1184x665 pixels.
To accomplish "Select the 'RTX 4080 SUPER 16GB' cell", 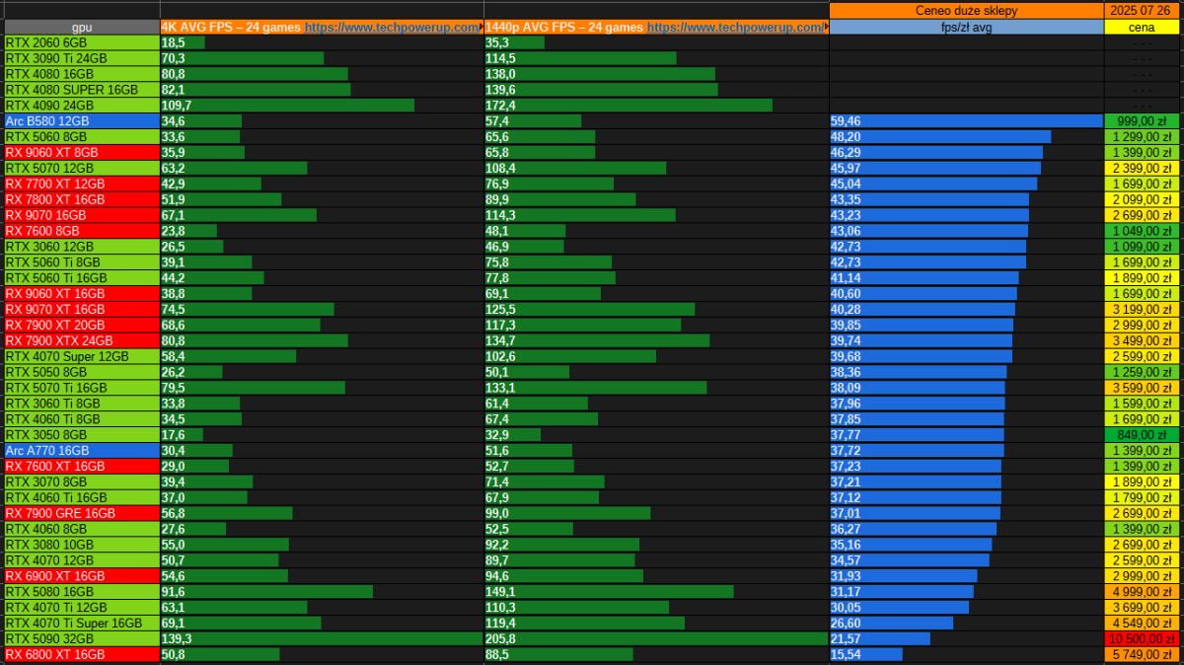I will click(82, 90).
